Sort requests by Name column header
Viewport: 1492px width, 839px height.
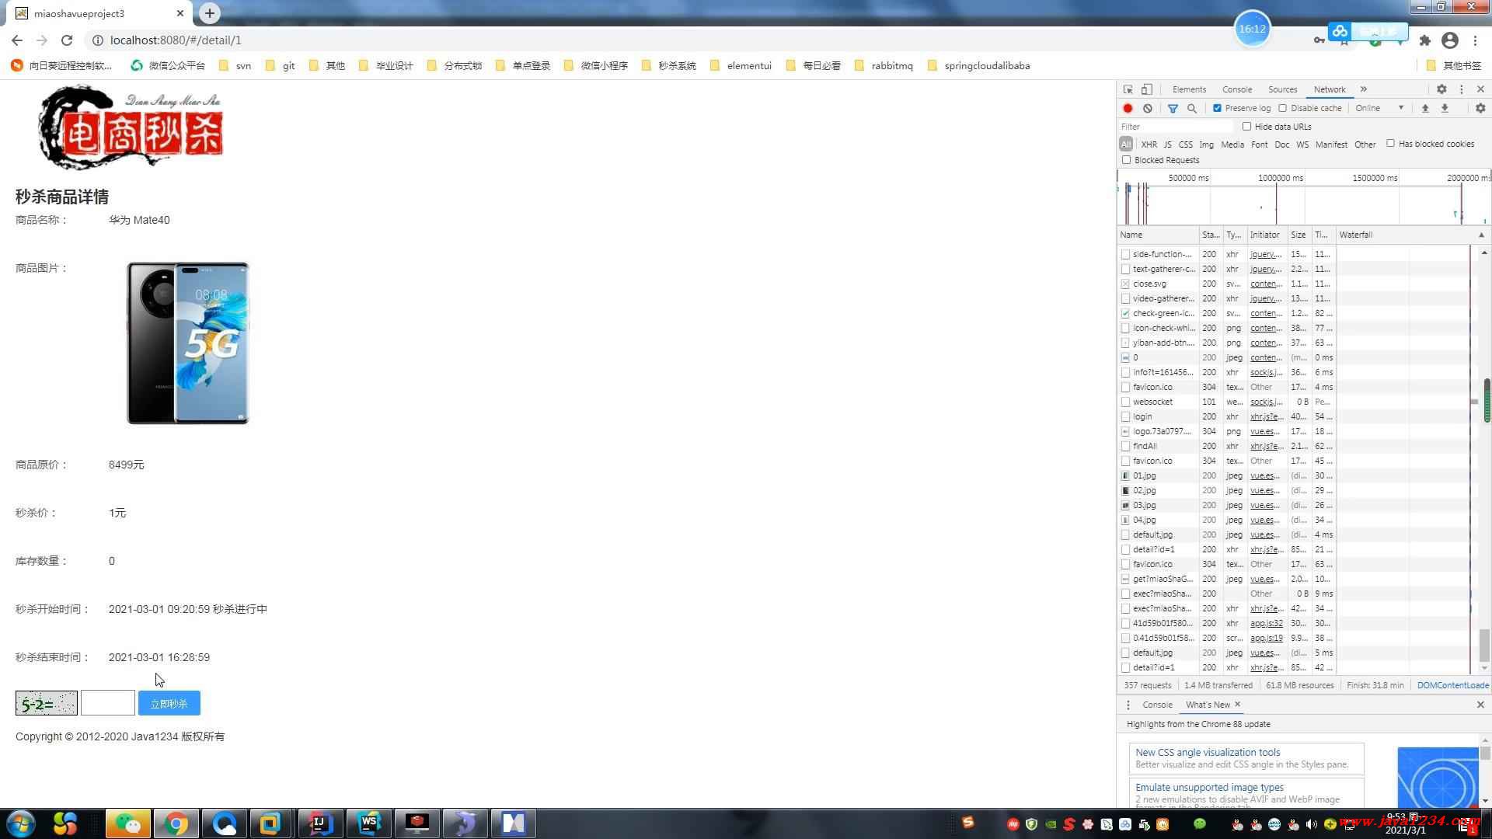[x=1158, y=235]
